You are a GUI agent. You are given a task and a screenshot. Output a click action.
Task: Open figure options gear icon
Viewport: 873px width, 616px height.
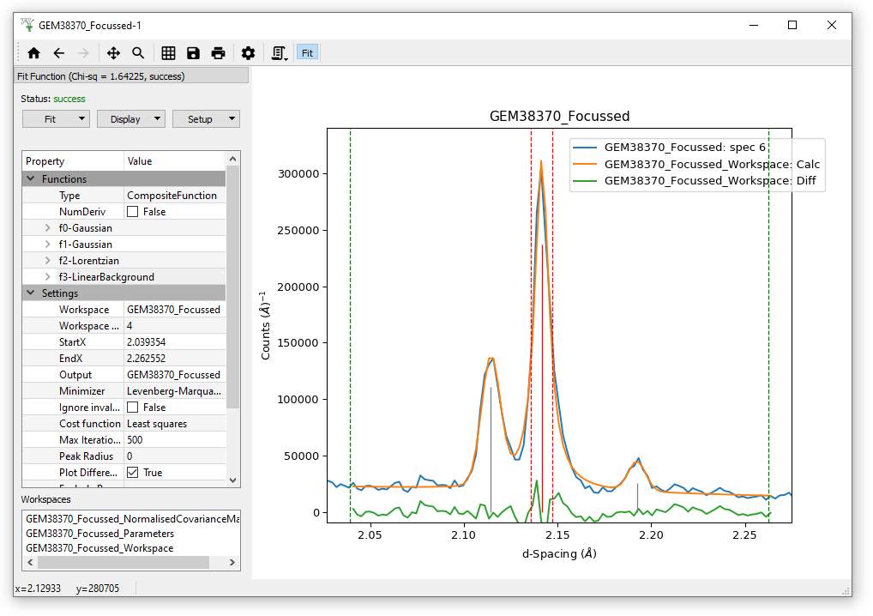tap(248, 53)
